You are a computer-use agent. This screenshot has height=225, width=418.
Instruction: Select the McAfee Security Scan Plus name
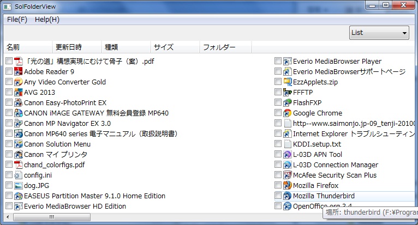(335, 175)
